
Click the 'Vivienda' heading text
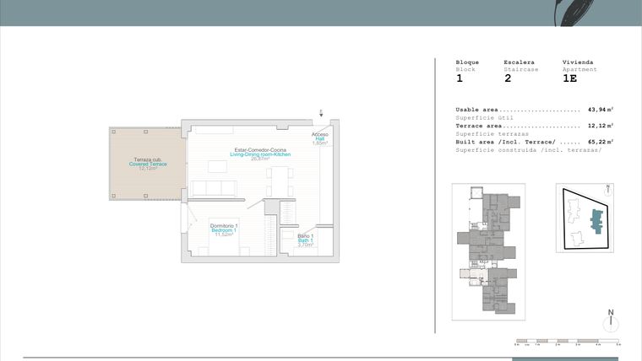[x=578, y=62]
